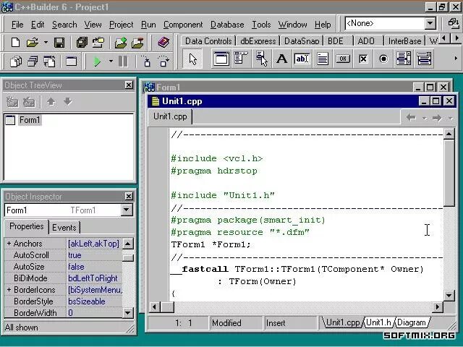The image size is (463, 347).
Task: Switch to Unit1.h tab at editor bottom
Action: click(378, 322)
